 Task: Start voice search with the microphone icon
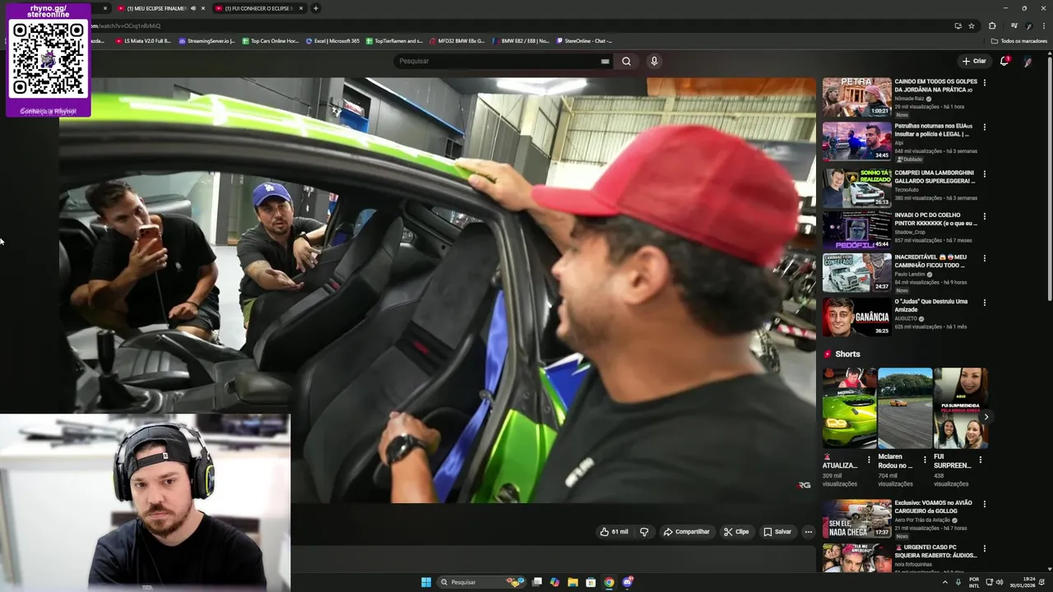pos(654,61)
